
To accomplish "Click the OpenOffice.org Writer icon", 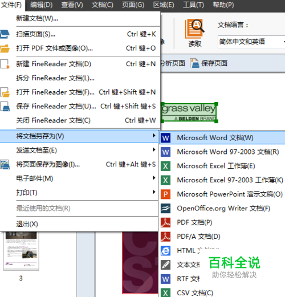I will click(x=165, y=208).
